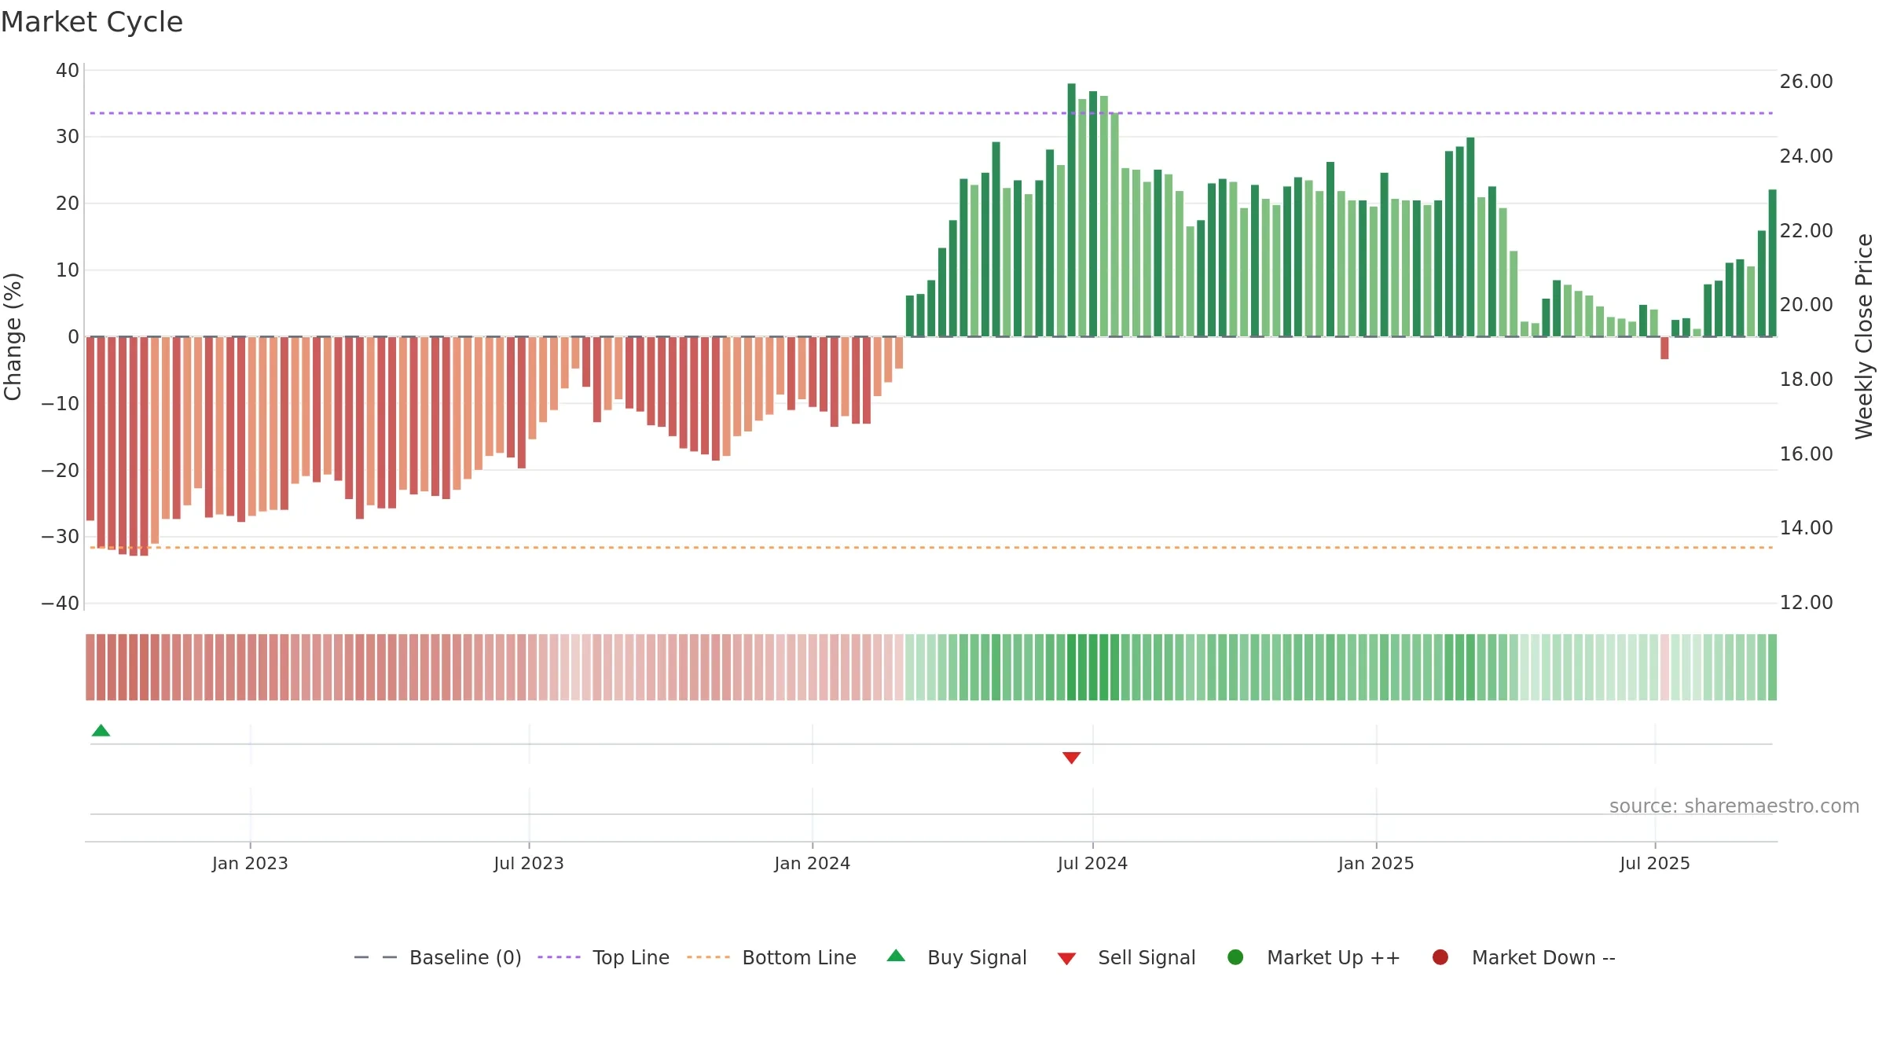Screen dimensions: 1886x1061
Task: Click the Market Cycle chart title
Action: pos(92,22)
